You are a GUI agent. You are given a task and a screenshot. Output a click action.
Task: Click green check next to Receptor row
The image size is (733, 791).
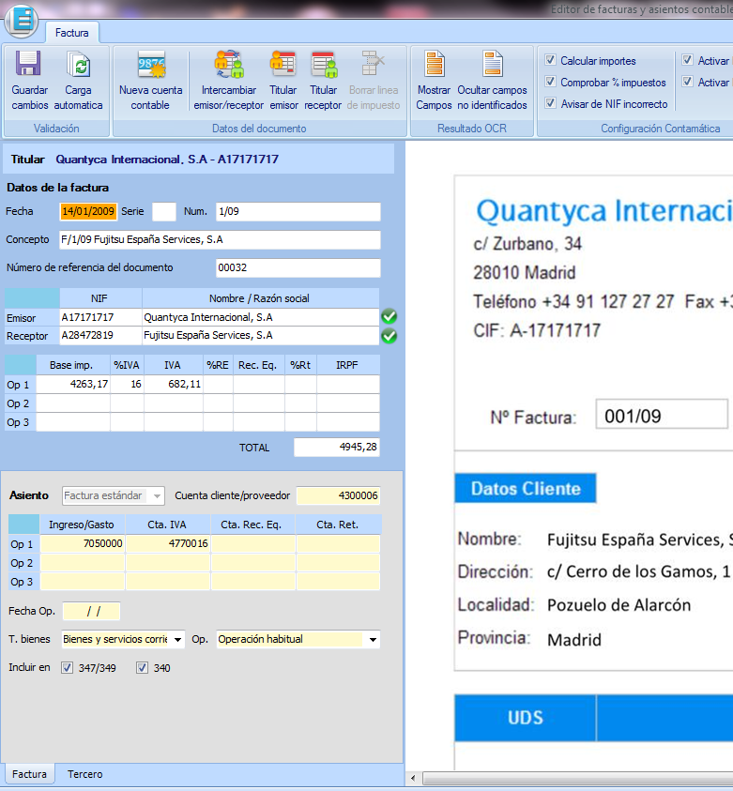coord(389,336)
